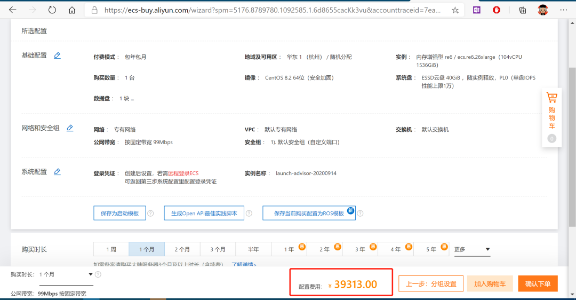Open the red Opera-style extension icon

[x=497, y=10]
